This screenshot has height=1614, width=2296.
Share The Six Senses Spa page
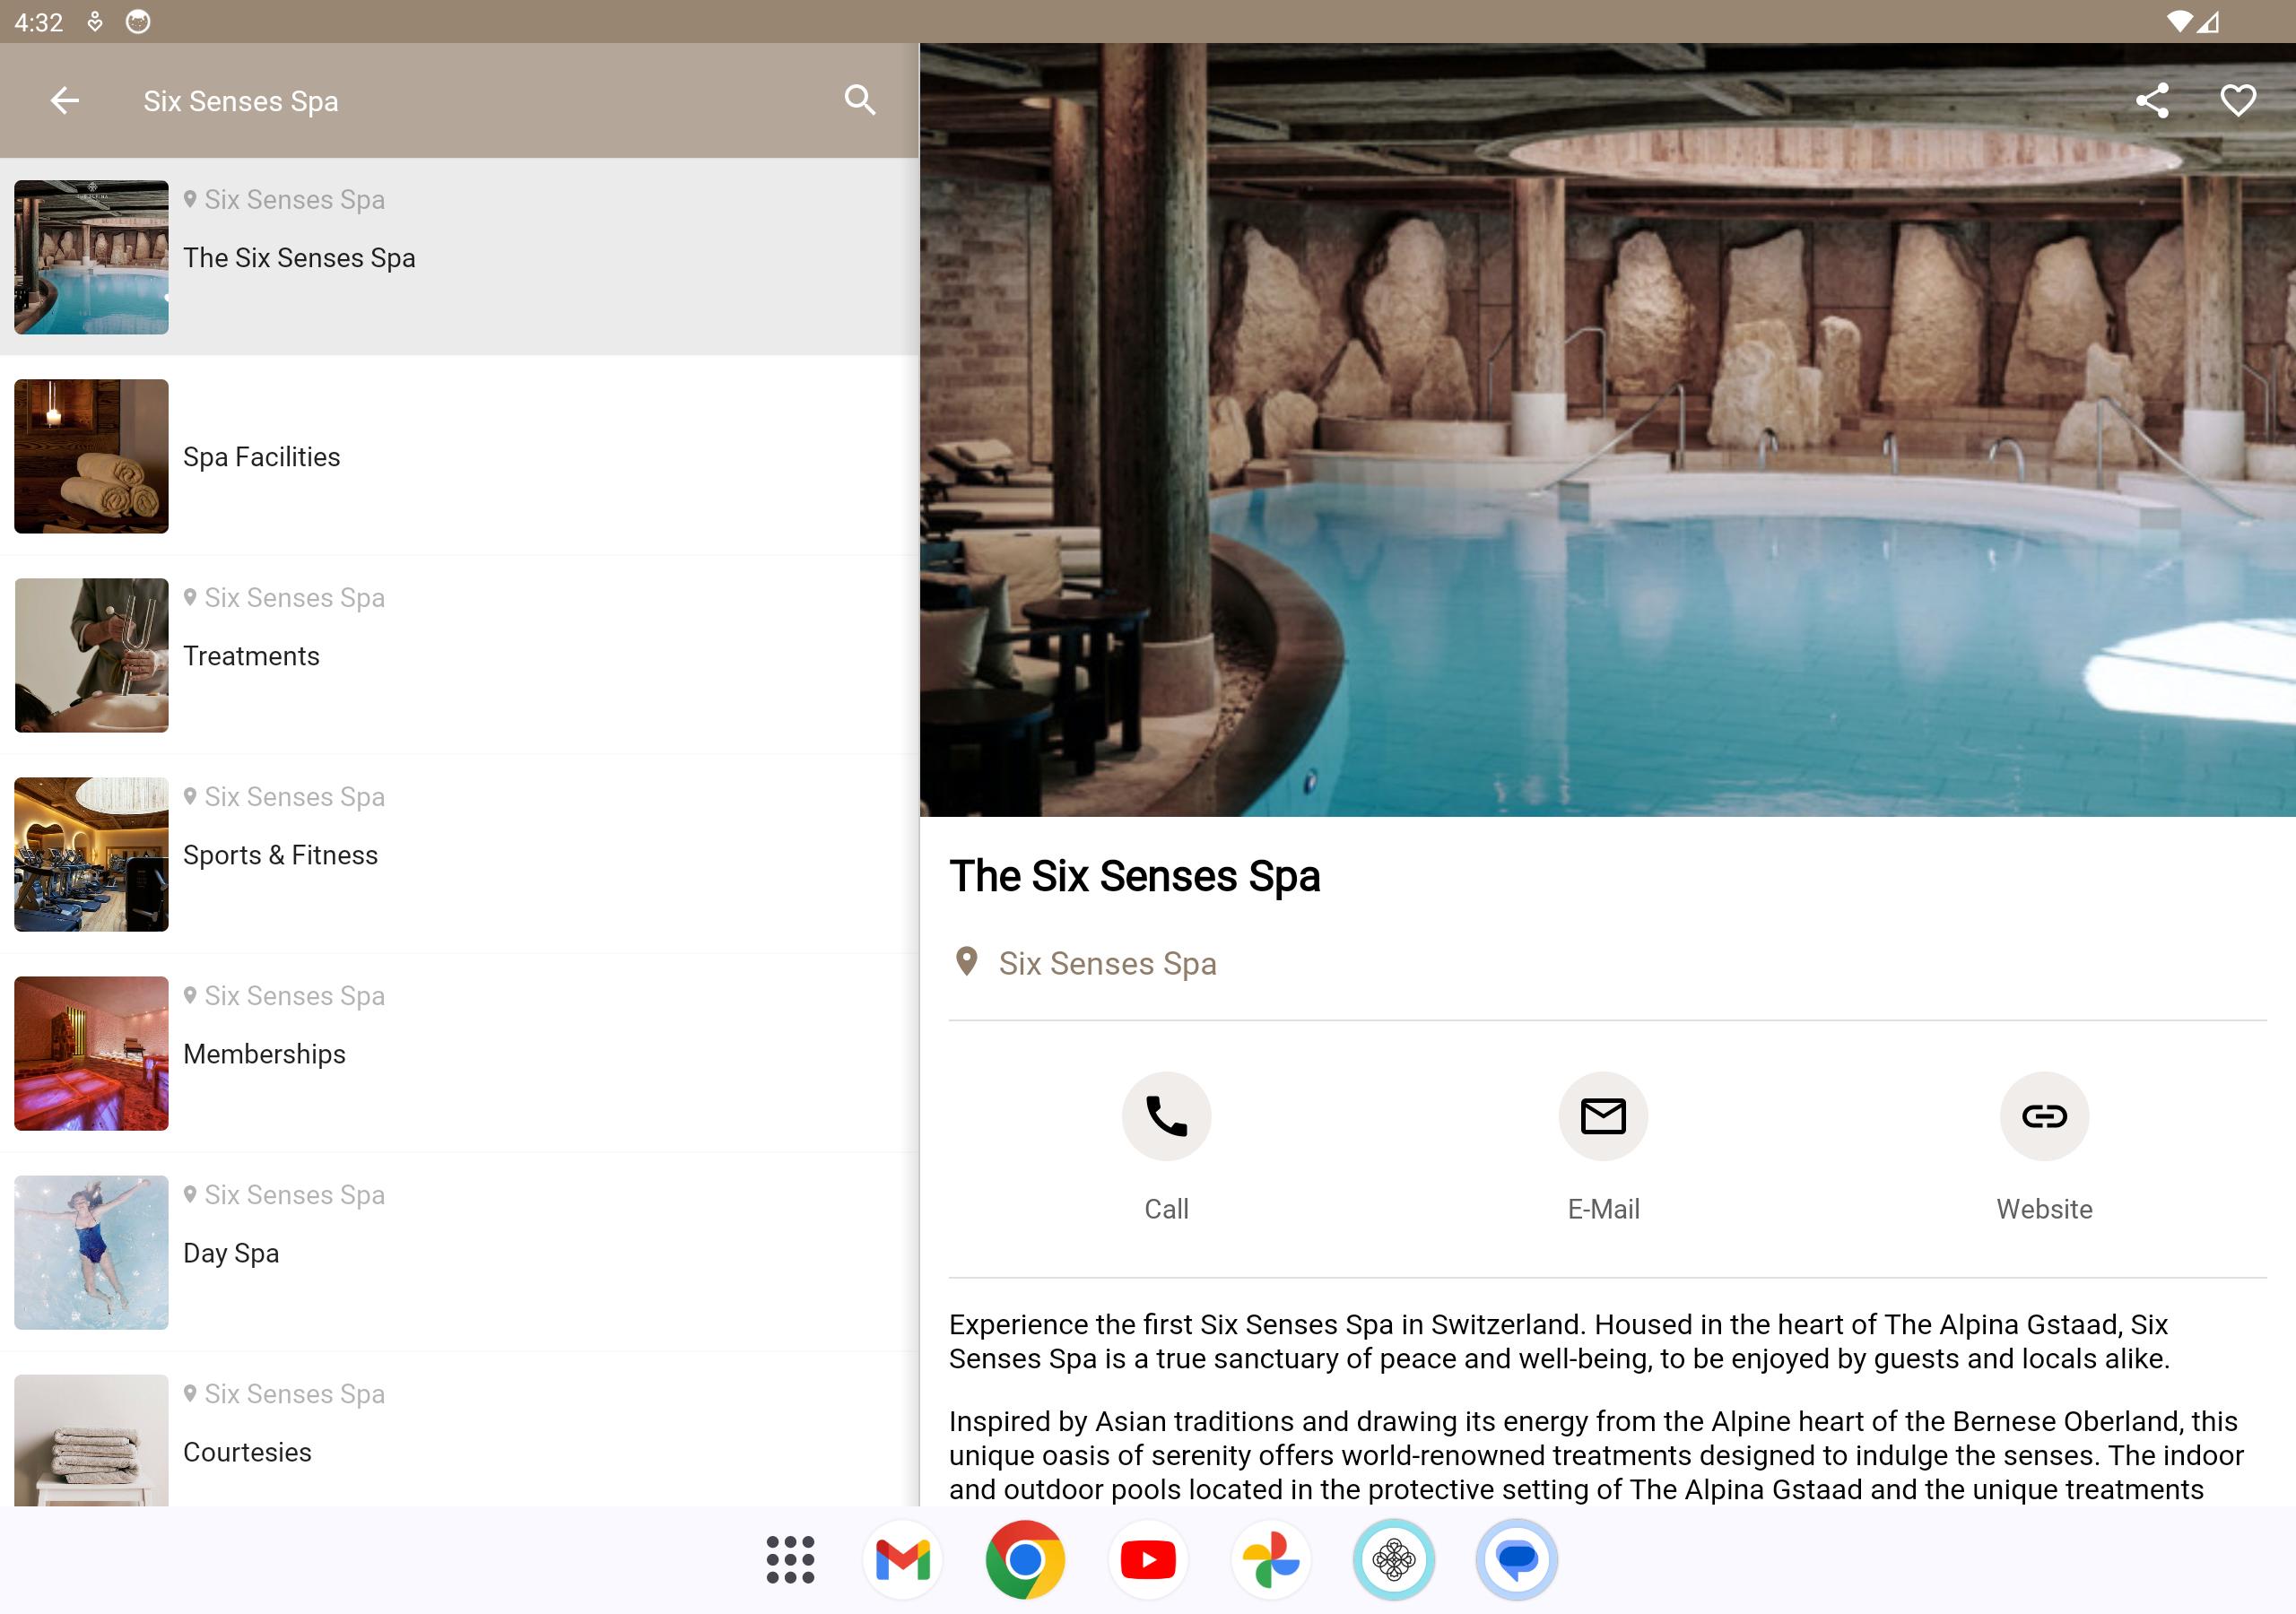tap(2152, 100)
